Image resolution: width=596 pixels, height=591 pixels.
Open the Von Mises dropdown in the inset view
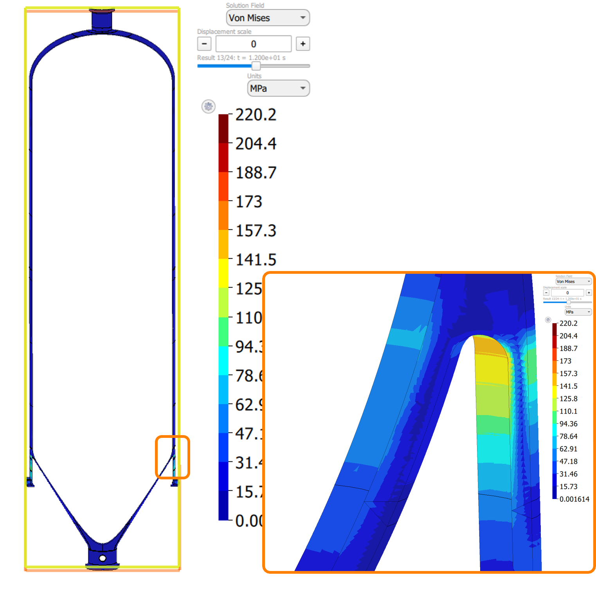point(574,282)
